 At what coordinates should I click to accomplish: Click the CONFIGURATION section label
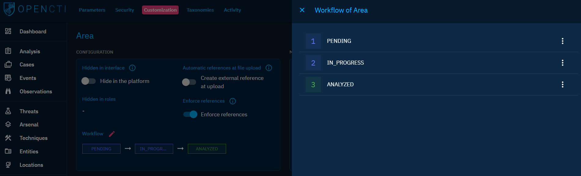point(95,52)
